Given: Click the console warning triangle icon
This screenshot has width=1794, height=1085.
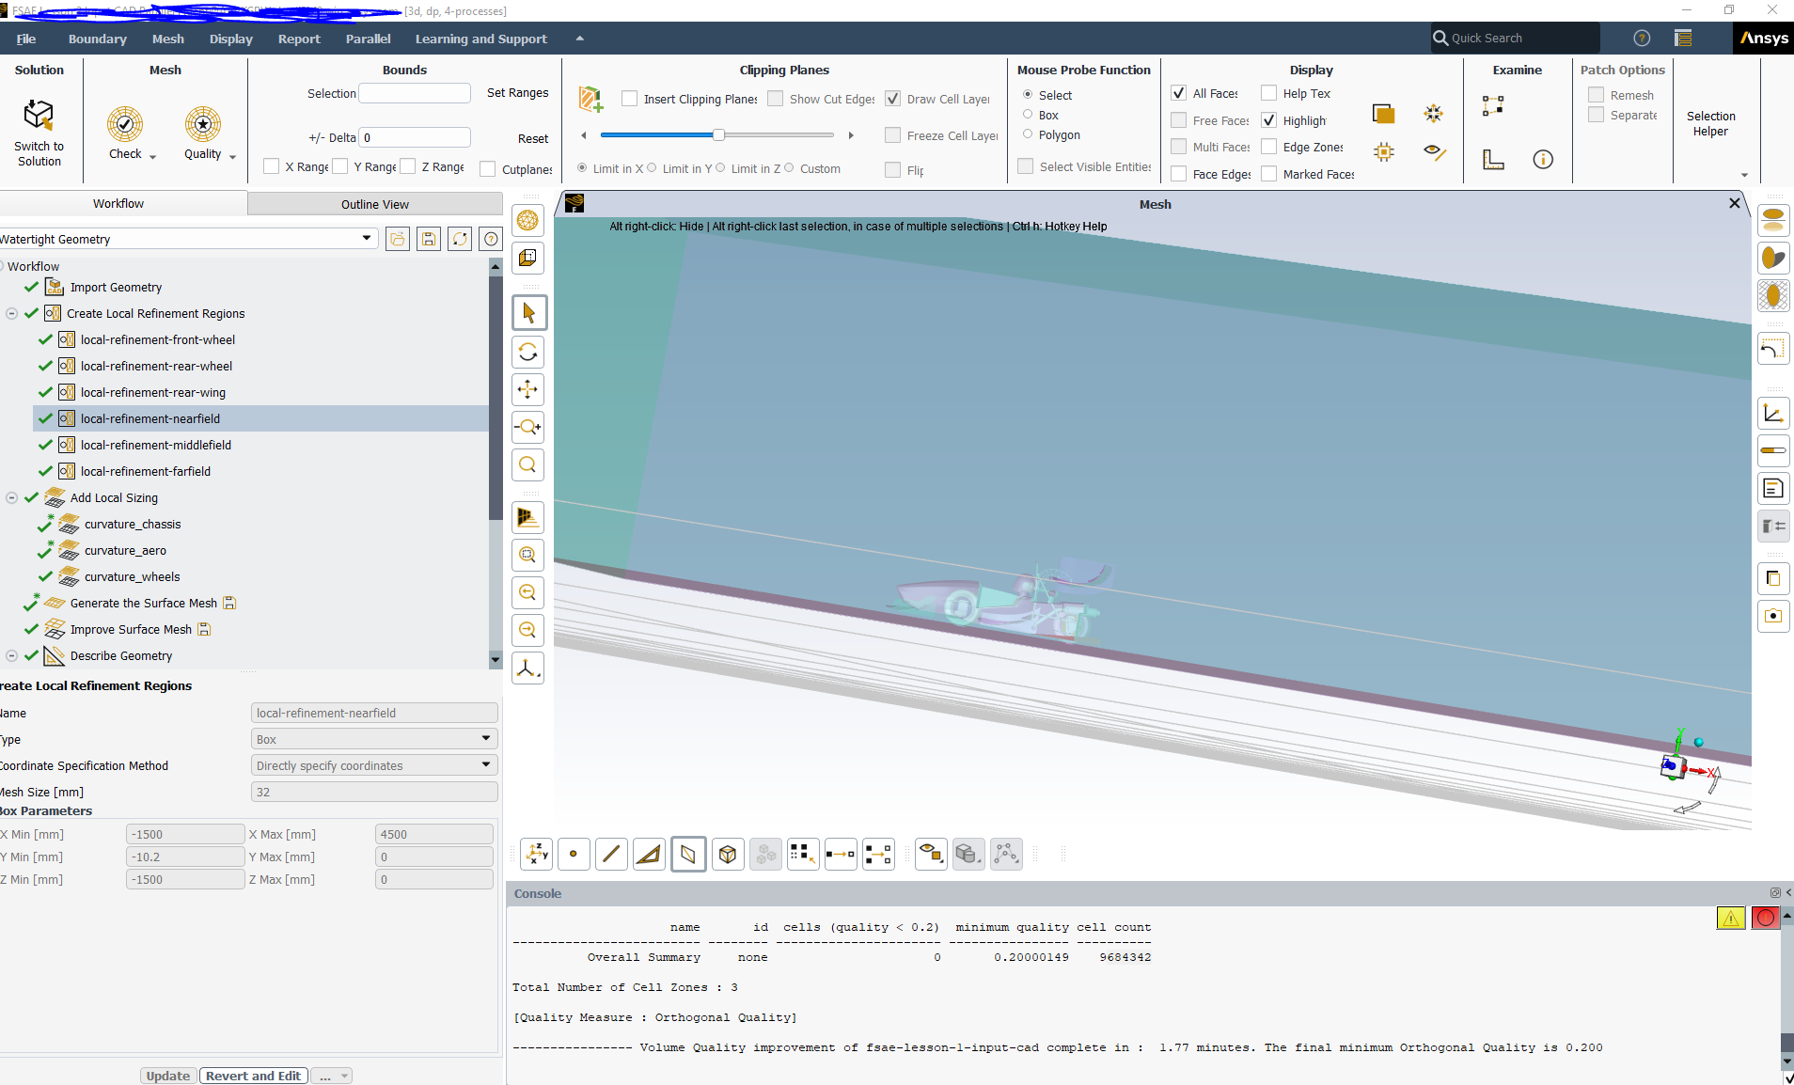Looking at the screenshot, I should pos(1730,919).
